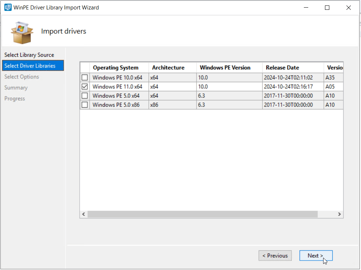The image size is (361, 270).
Task: Check the Windows PE 10.0 x64 checkbox
Action: click(x=85, y=77)
